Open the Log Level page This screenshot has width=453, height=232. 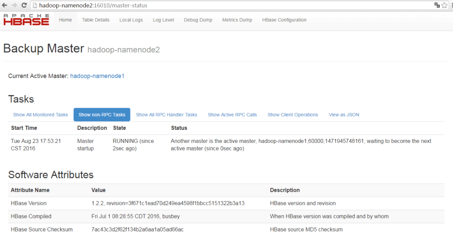pos(163,20)
